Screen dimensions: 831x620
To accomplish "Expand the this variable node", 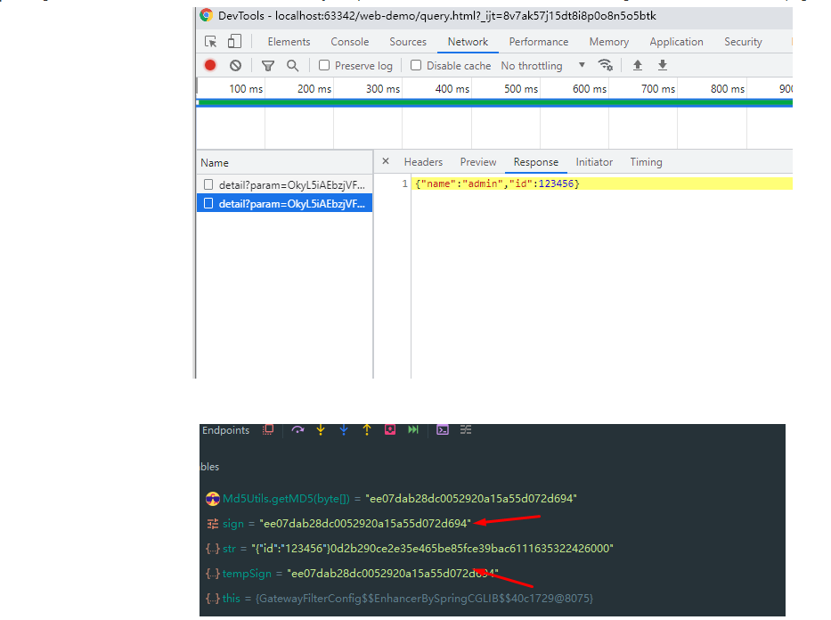I will (x=213, y=599).
